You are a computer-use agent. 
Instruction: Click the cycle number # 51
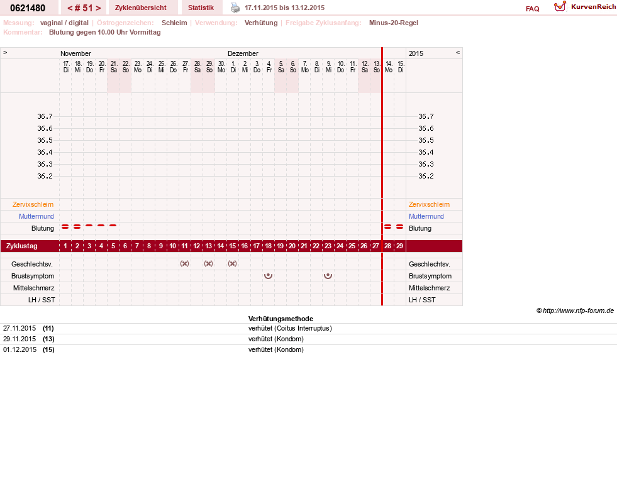(84, 8)
